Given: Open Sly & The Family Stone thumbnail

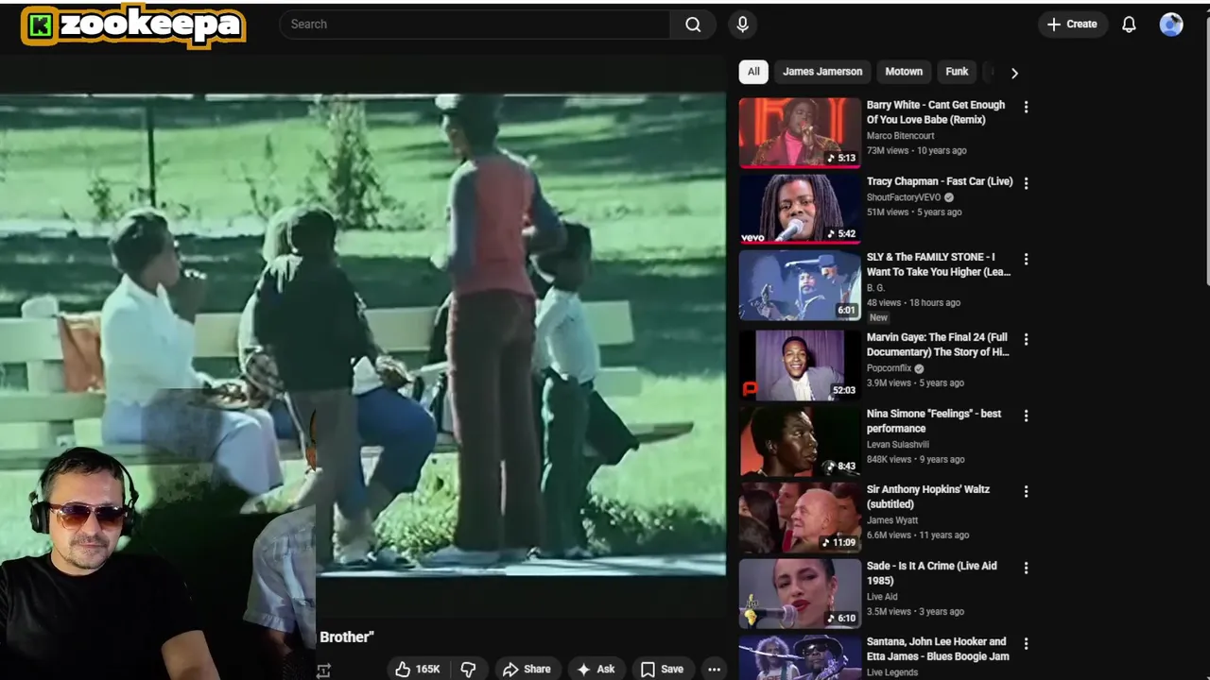Looking at the screenshot, I should tap(800, 284).
